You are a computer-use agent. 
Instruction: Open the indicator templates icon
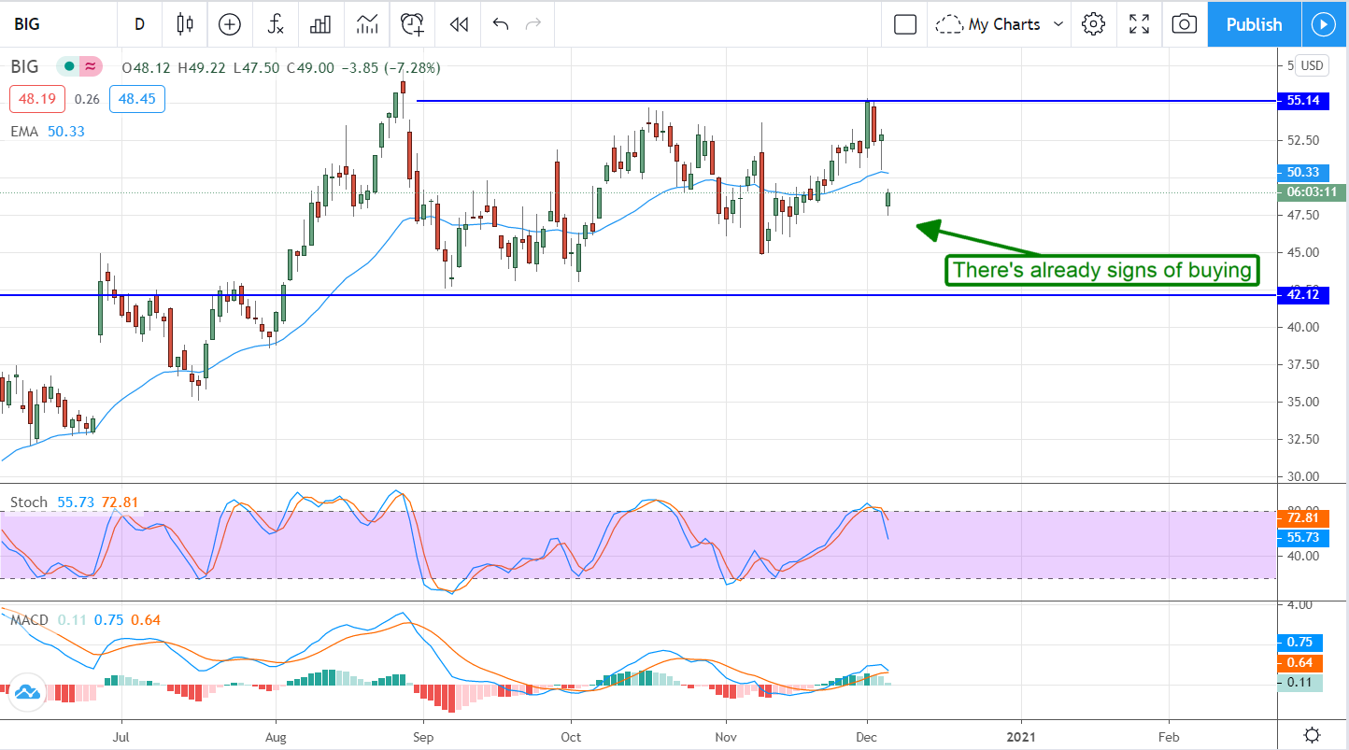point(367,24)
